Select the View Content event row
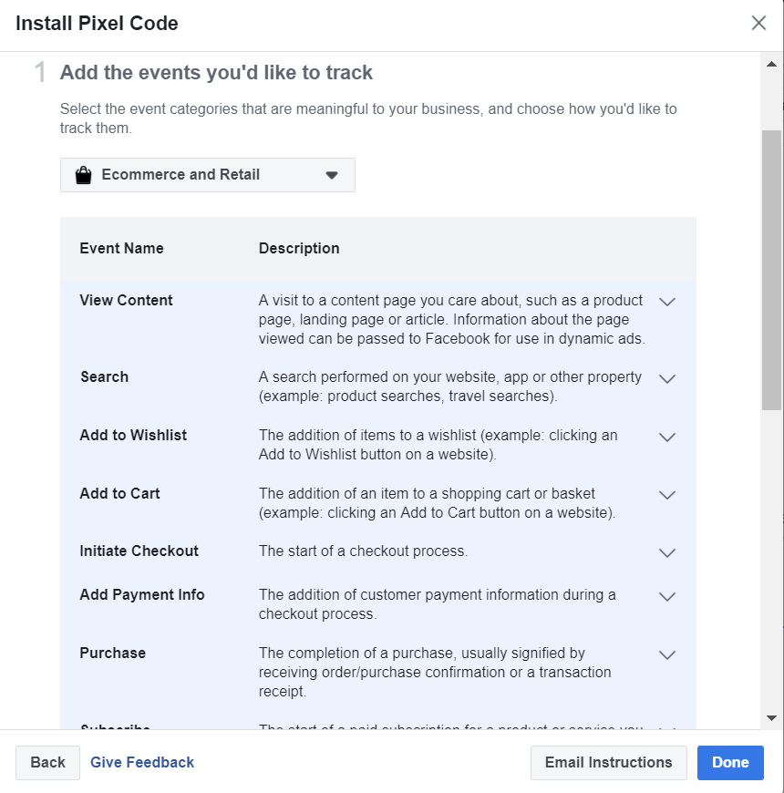784x793 pixels. click(x=377, y=320)
